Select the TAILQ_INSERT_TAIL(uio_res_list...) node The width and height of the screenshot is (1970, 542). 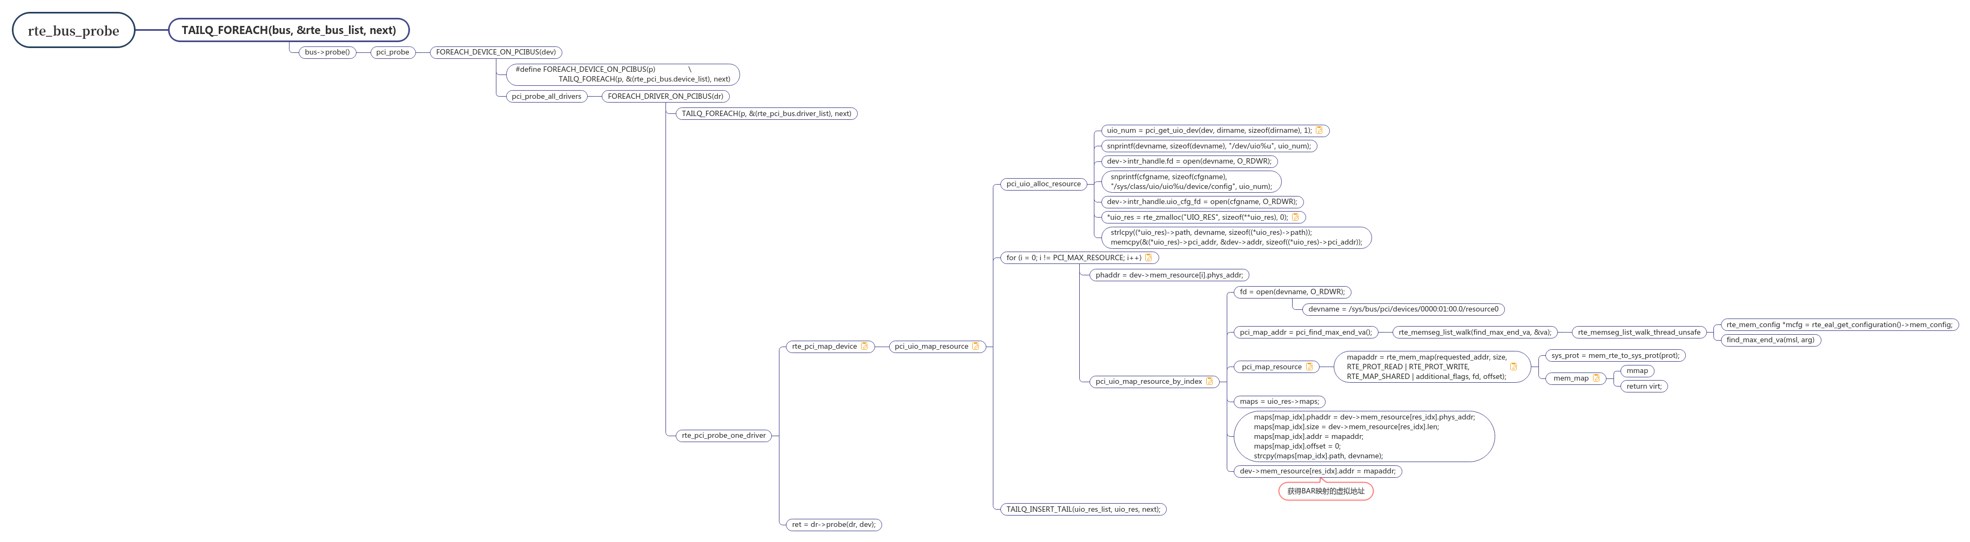(x=1083, y=509)
